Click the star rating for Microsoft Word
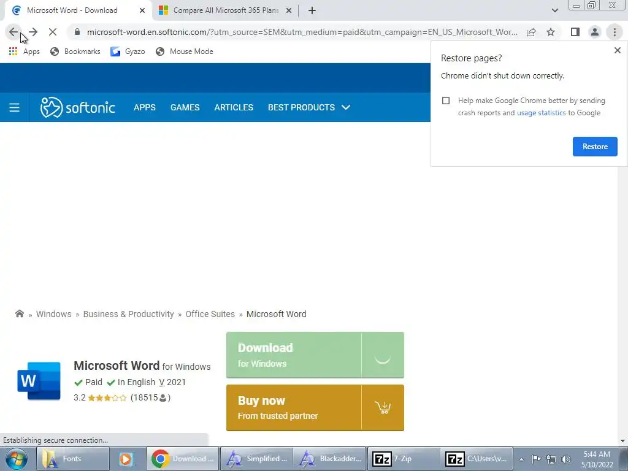The width and height of the screenshot is (628, 471). (107, 397)
